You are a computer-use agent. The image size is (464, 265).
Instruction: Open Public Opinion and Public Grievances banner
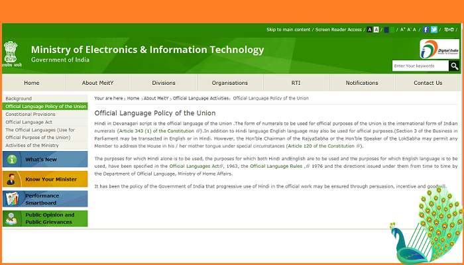[45, 219]
